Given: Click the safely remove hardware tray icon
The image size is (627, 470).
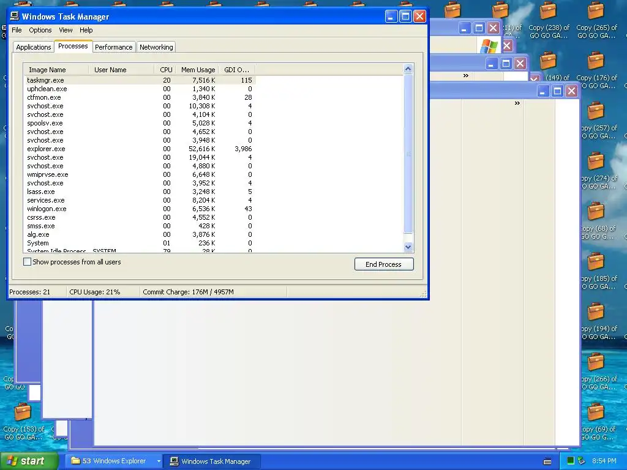Looking at the screenshot, I should pos(582,461).
